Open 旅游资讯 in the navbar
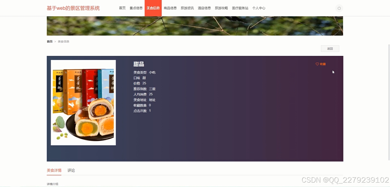Viewport: 390px width, 187px height. (187, 8)
